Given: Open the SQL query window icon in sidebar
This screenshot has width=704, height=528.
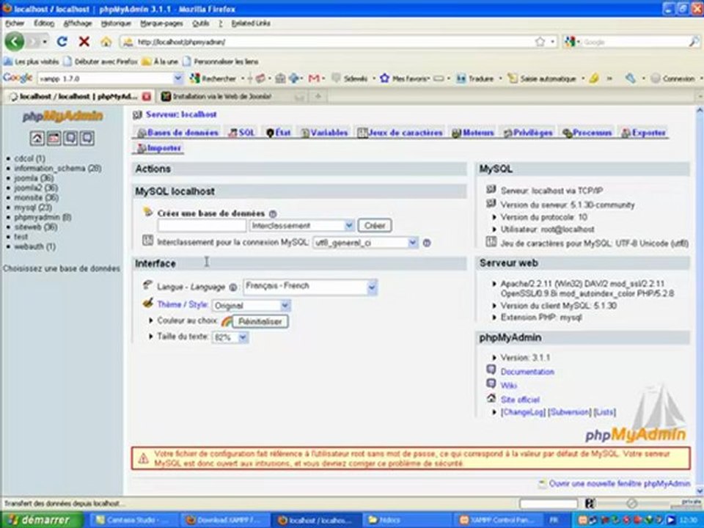Looking at the screenshot, I should point(54,139).
